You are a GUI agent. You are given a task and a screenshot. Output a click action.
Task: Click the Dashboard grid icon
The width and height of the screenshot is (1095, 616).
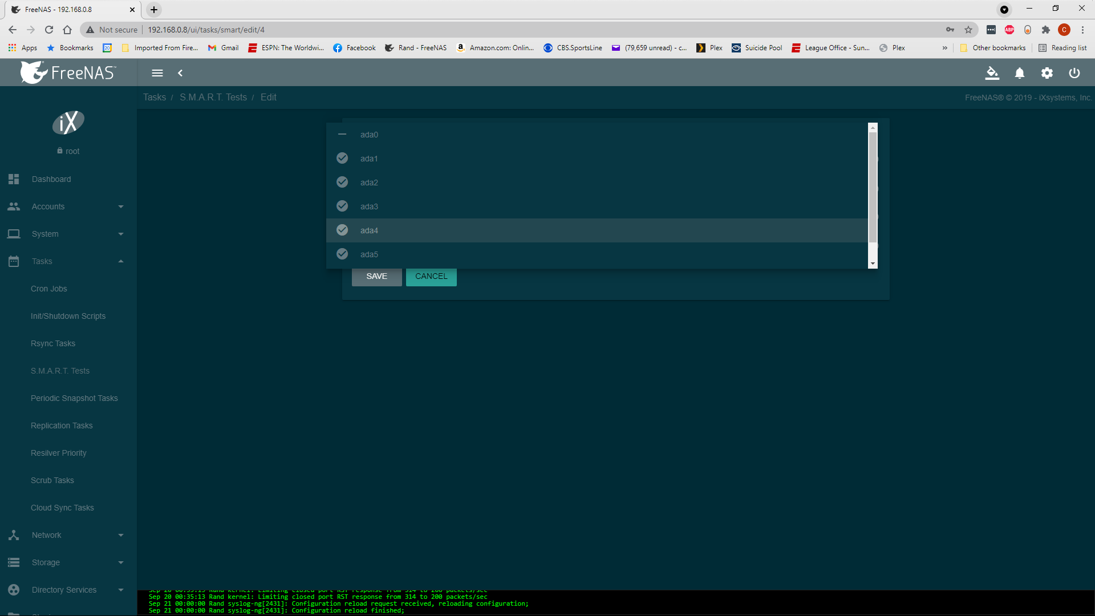[14, 179]
